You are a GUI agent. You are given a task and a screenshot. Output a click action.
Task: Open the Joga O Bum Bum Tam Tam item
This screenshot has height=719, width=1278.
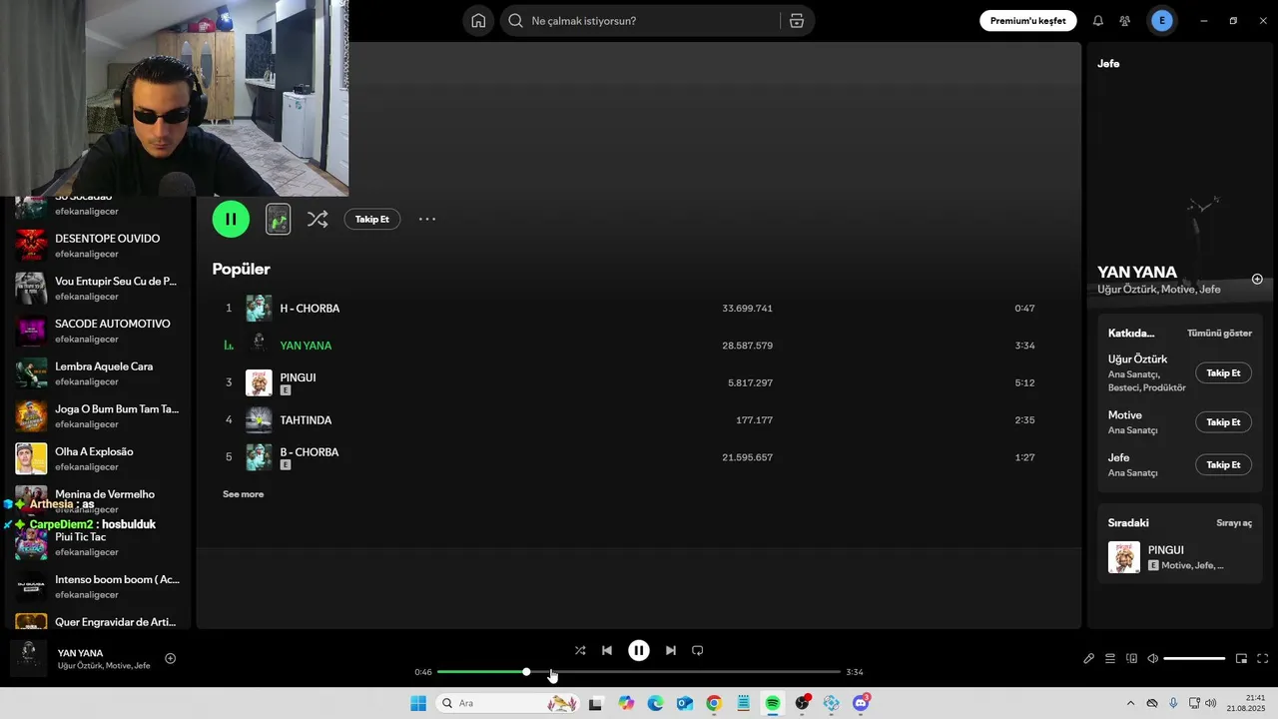98,415
